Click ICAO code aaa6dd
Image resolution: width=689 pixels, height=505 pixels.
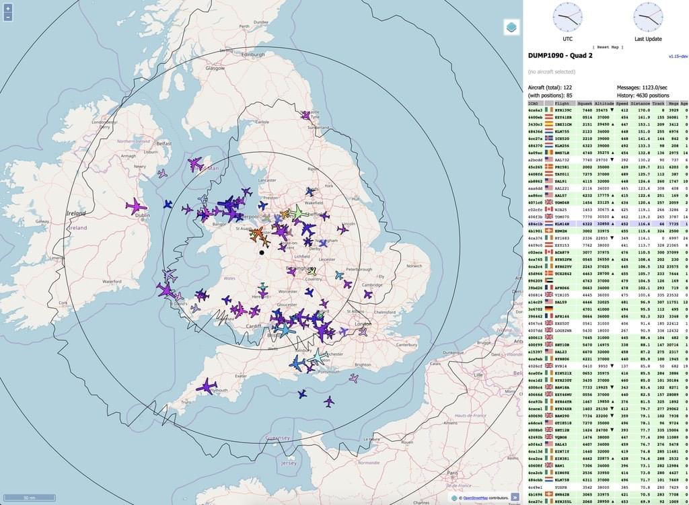click(535, 188)
